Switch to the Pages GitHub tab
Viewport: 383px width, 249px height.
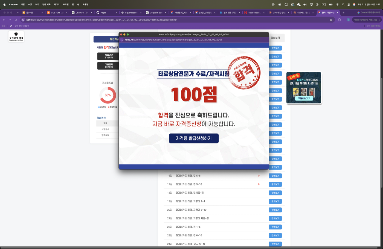107,13
